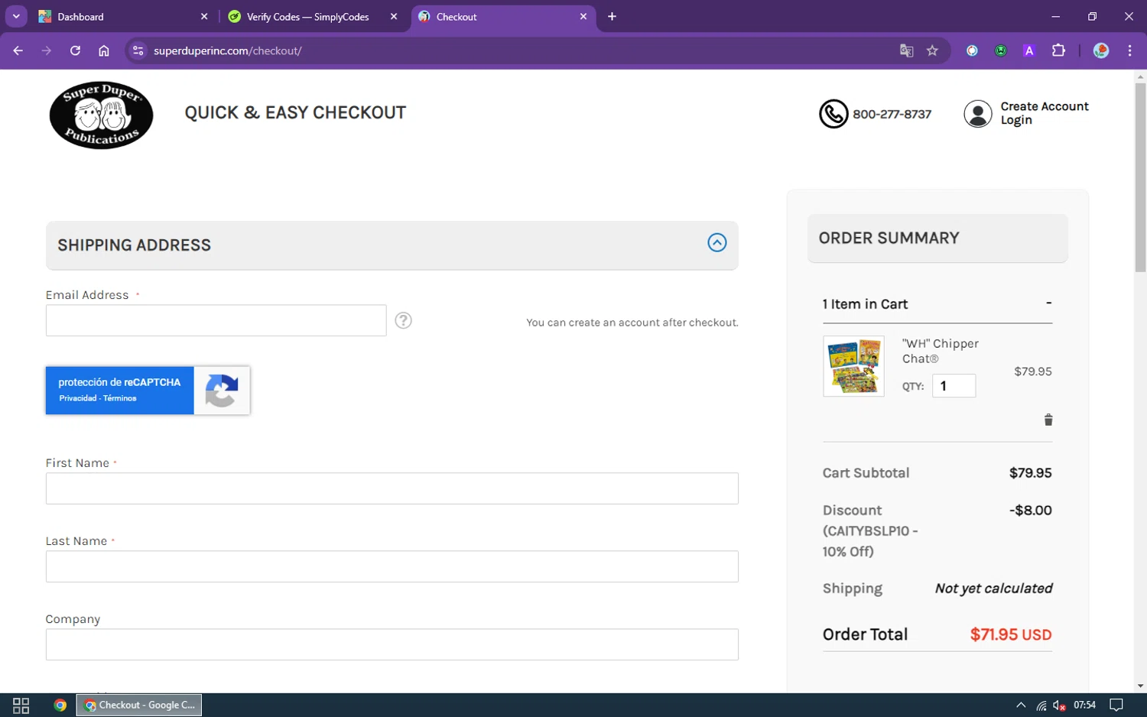Screen dimensions: 1147x717
Task: Close the Dashboard tab
Action: coord(204,16)
